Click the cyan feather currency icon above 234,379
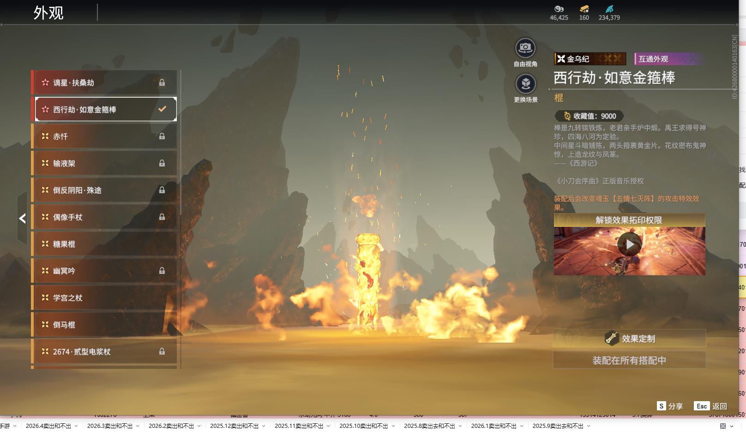746x433 pixels. point(609,9)
